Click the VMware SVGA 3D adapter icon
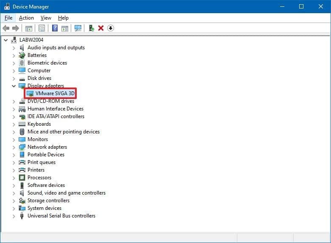331x243 pixels. click(30, 93)
